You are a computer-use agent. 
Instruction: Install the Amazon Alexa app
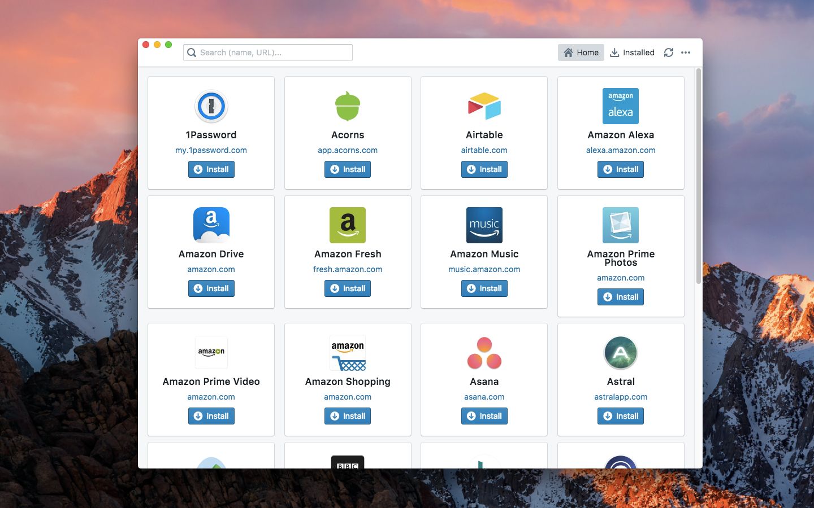coord(621,169)
